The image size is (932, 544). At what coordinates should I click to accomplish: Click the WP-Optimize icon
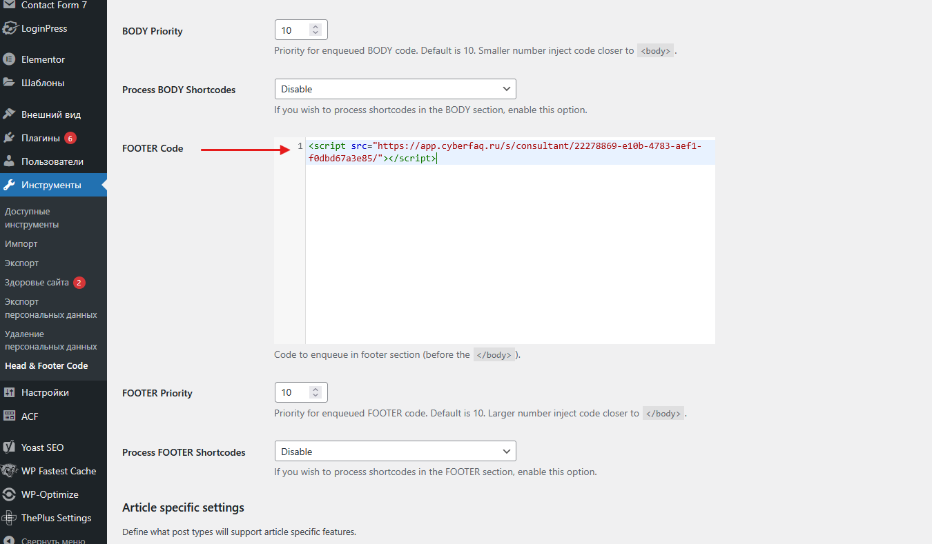tap(10, 494)
